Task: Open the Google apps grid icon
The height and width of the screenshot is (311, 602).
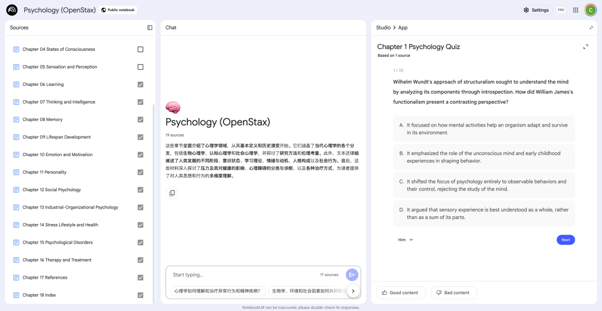Action: (x=575, y=10)
